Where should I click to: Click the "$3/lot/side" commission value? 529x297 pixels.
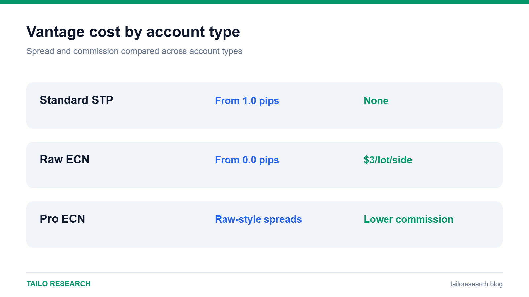(x=388, y=160)
